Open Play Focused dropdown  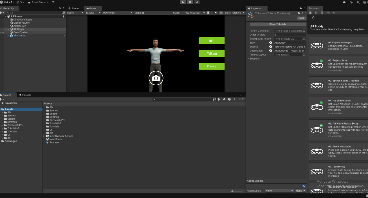click(194, 13)
